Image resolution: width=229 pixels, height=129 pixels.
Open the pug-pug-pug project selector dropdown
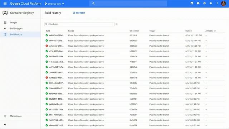pyautogui.click(x=54, y=4)
